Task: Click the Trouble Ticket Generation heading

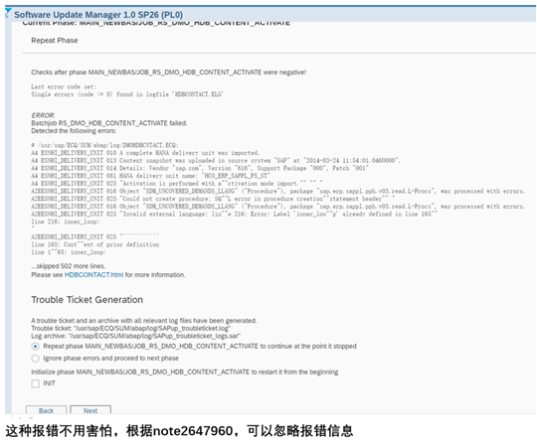Action: point(87,300)
